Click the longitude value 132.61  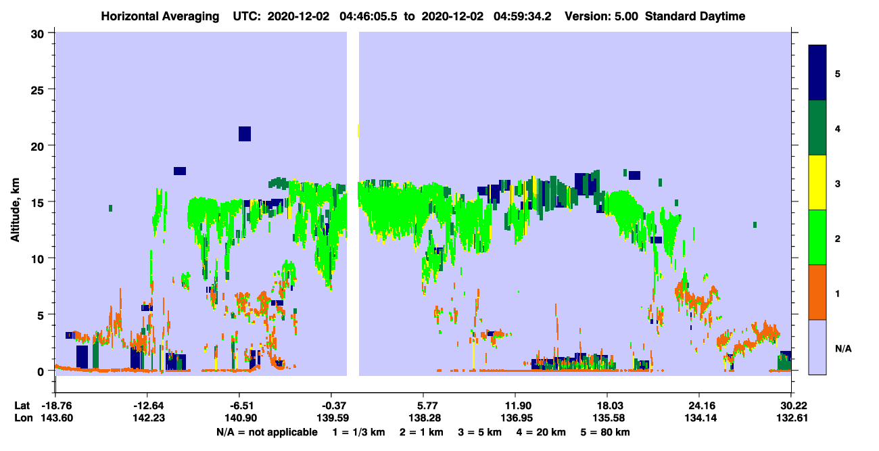tap(791, 418)
